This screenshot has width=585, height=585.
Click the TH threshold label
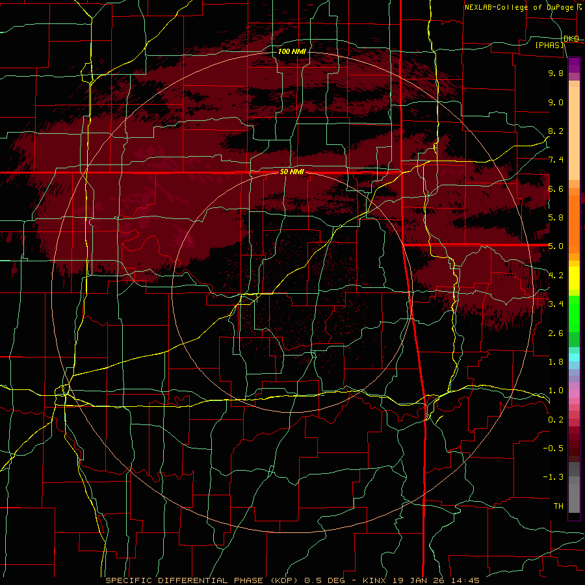558,506
